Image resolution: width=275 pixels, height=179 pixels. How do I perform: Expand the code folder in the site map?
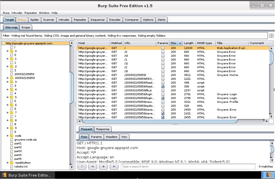coord(8,136)
